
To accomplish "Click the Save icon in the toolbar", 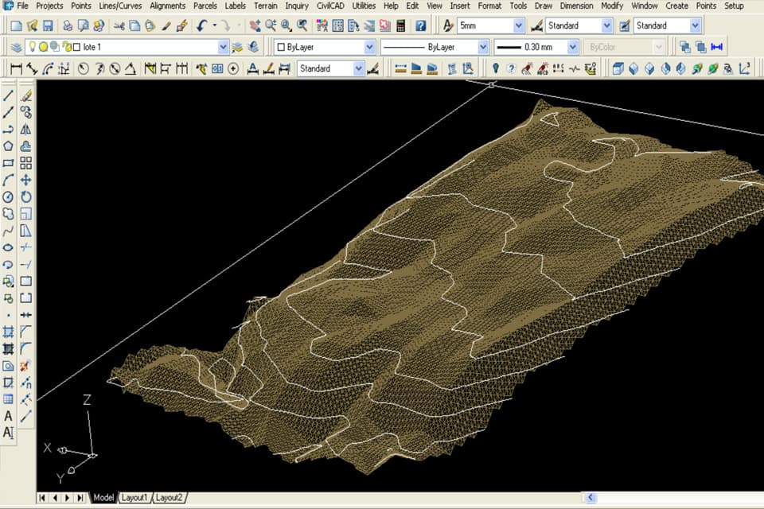I will tap(47, 26).
